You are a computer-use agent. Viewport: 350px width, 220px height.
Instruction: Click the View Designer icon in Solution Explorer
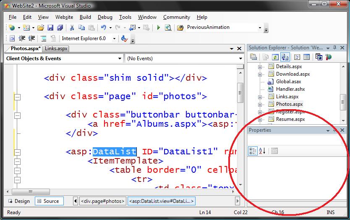click(307, 57)
